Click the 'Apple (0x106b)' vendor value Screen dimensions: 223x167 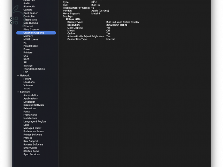tap(100, 11)
